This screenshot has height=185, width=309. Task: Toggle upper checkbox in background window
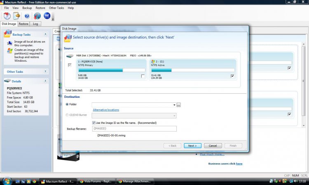click(x=289, y=68)
